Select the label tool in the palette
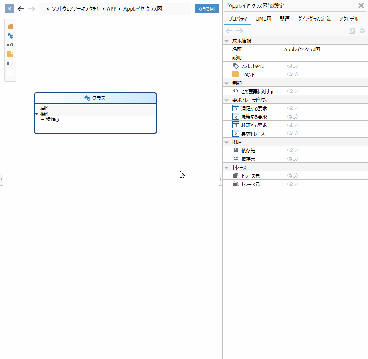The image size is (368, 359). [x=10, y=64]
